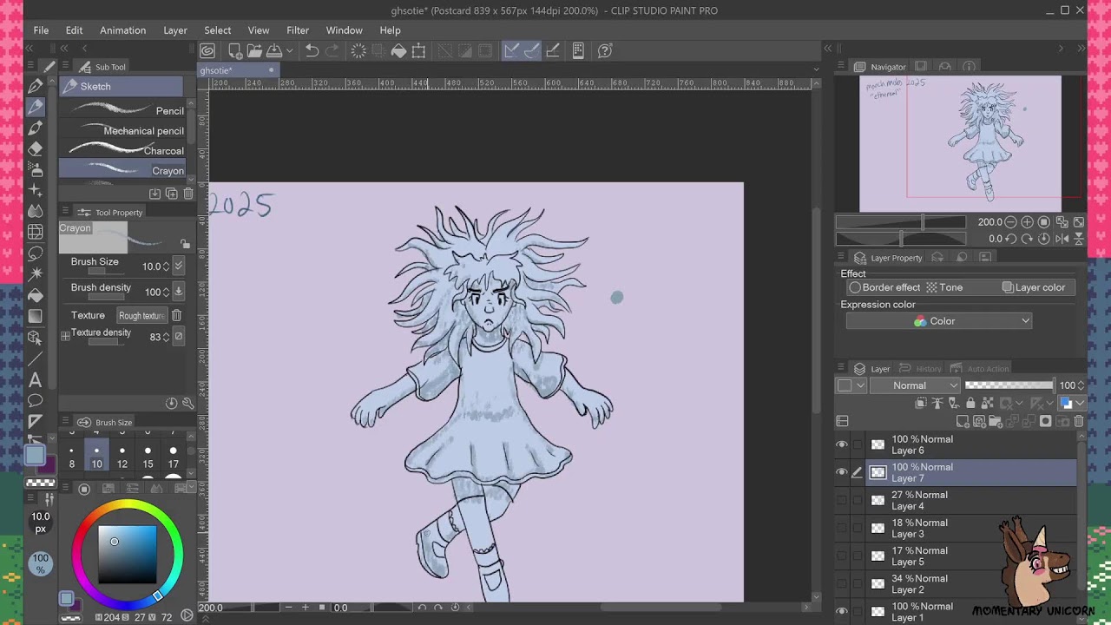This screenshot has height=625, width=1111.
Task: Zoom out in the Navigator panel
Action: pyautogui.click(x=1010, y=222)
